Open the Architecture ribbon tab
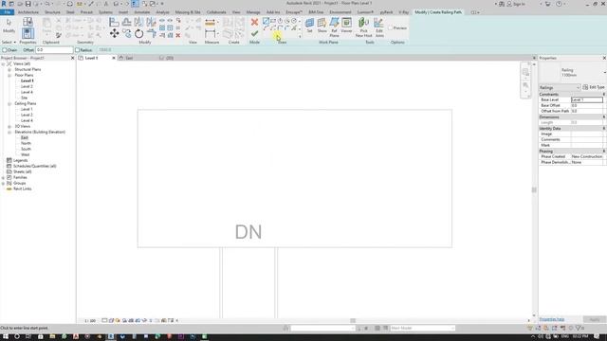Viewport: 607px width, 341px height. pos(28,12)
